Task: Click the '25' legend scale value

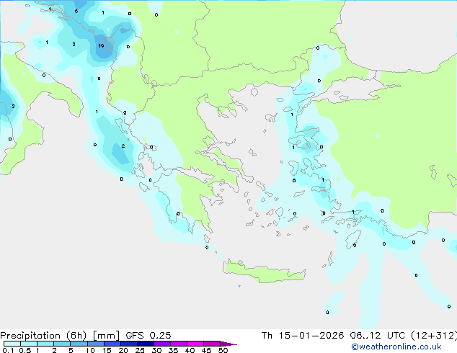Action: pos(140,350)
